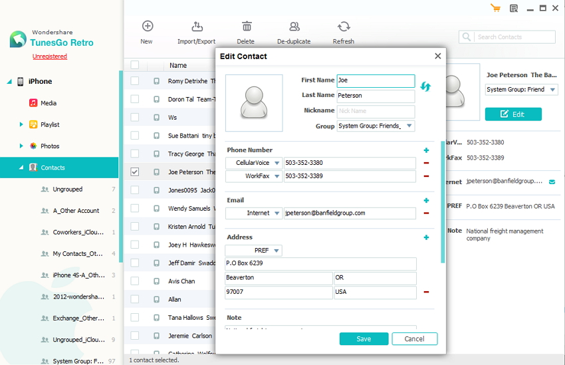Click the Import/Export toolbar icon
565x365 pixels.
(197, 27)
